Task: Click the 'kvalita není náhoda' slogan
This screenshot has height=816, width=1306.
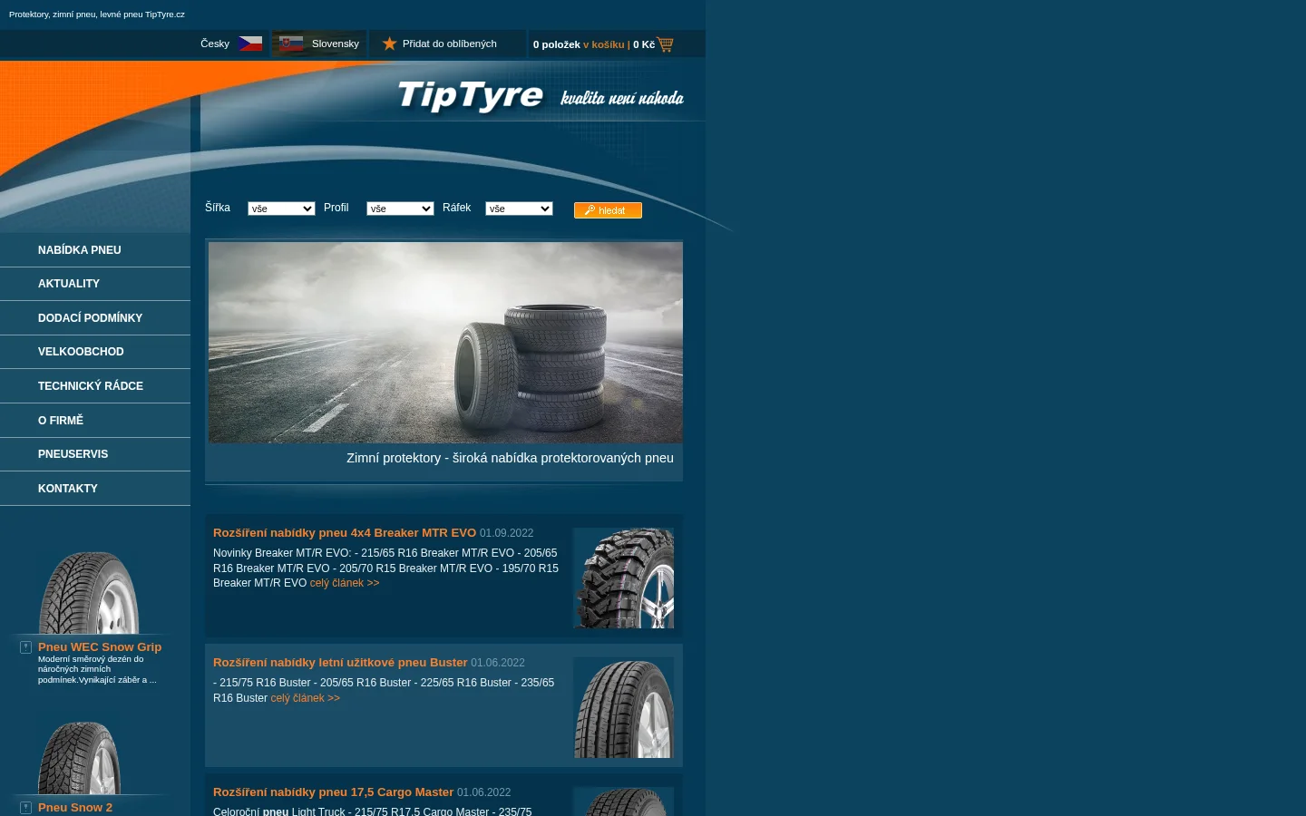Action: pos(622,98)
